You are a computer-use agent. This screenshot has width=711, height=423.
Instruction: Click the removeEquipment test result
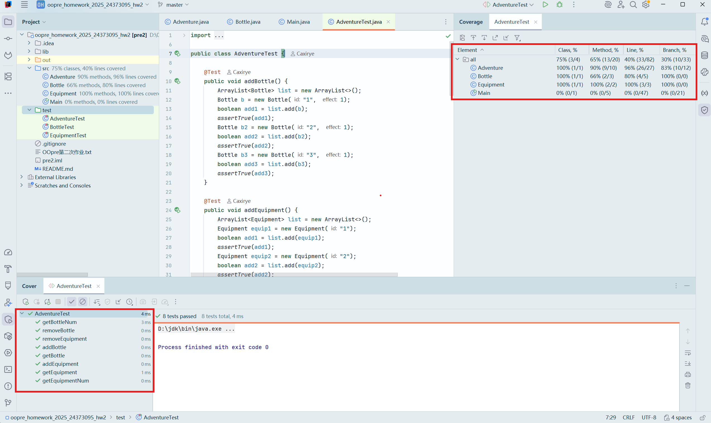click(64, 339)
